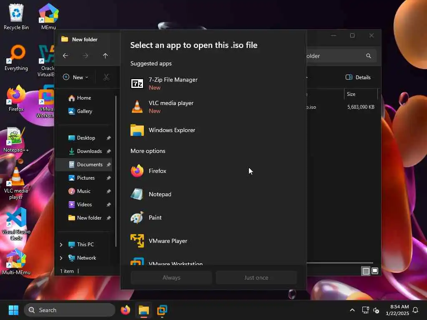Show hidden system tray icons
The height and width of the screenshot is (320, 427).
point(352,310)
